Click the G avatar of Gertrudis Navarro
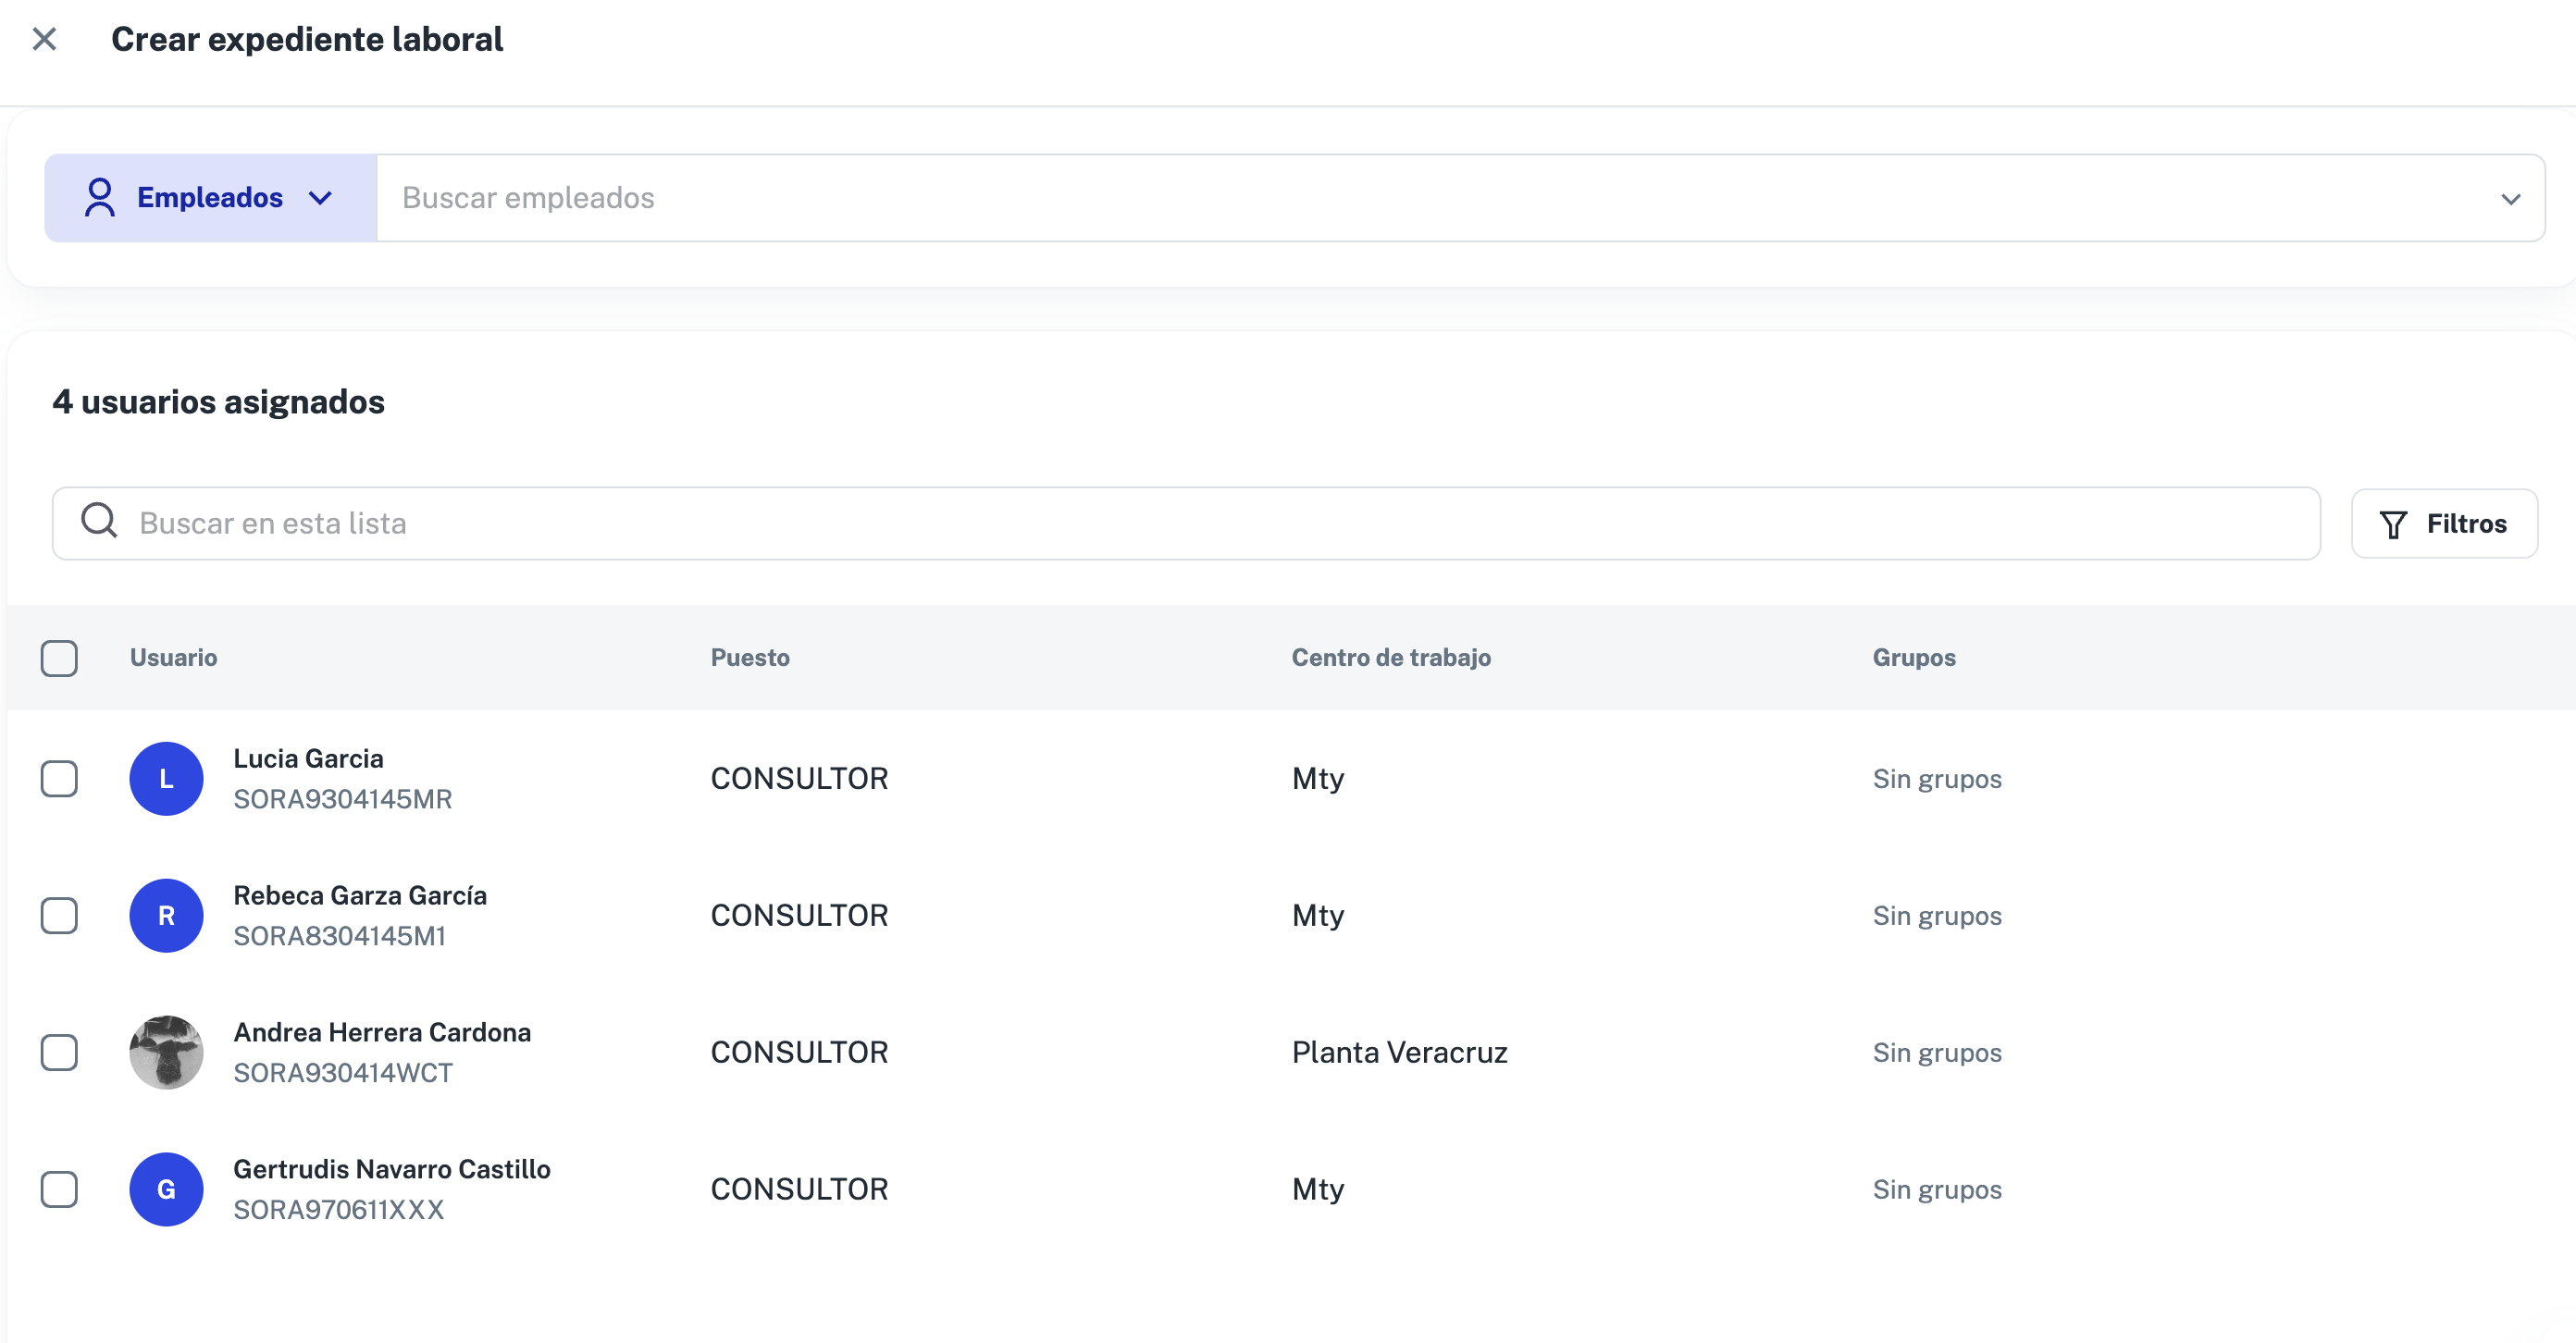 [166, 1190]
